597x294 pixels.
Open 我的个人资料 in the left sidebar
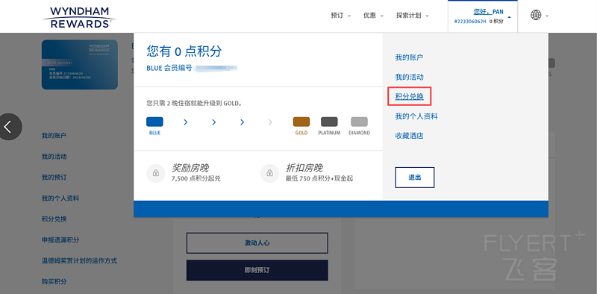[60, 198]
